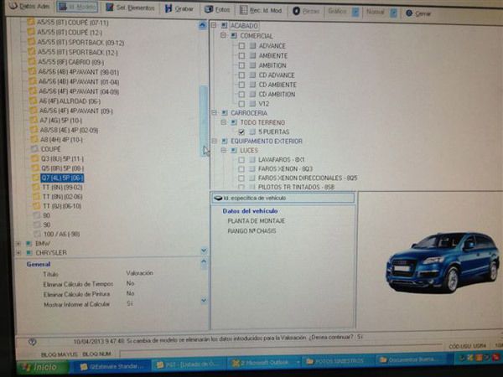The width and height of the screenshot is (503, 377).
Task: Expand the BMW brand node
Action: point(18,244)
